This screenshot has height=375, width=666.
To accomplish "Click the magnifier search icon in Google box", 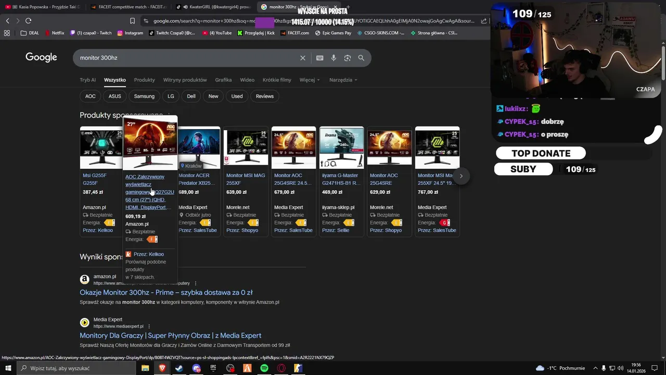I will click(x=361, y=58).
